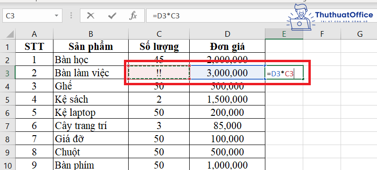Select column C header
377x170 pixels.
pyautogui.click(x=159, y=34)
